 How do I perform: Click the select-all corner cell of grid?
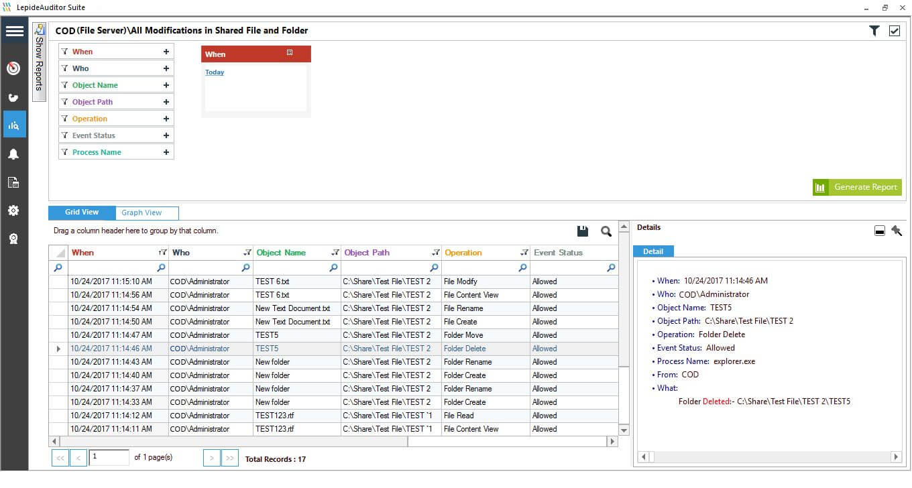pos(58,253)
